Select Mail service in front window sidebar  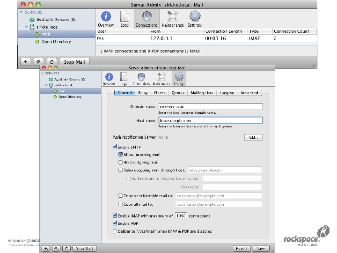click(x=71, y=91)
